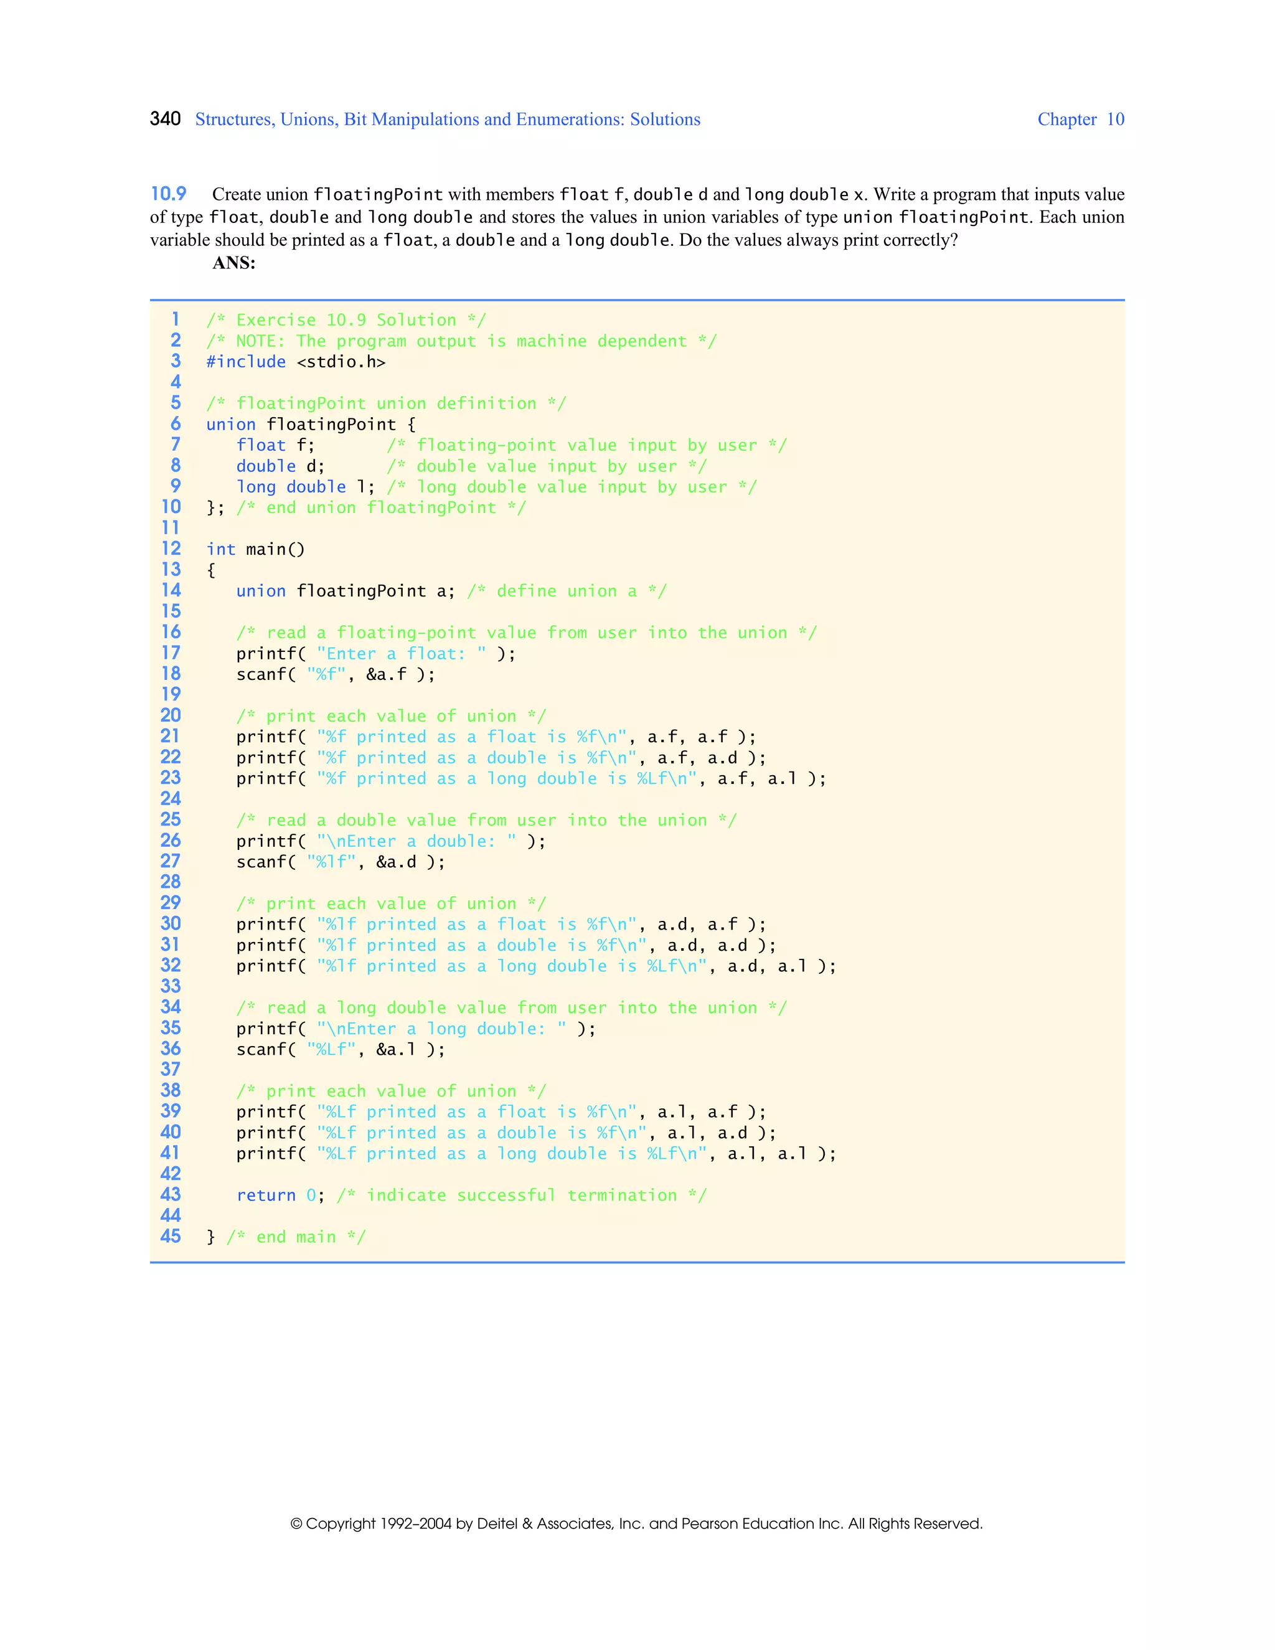Click the ANS: label
The width and height of the screenshot is (1275, 1650).
233,263
